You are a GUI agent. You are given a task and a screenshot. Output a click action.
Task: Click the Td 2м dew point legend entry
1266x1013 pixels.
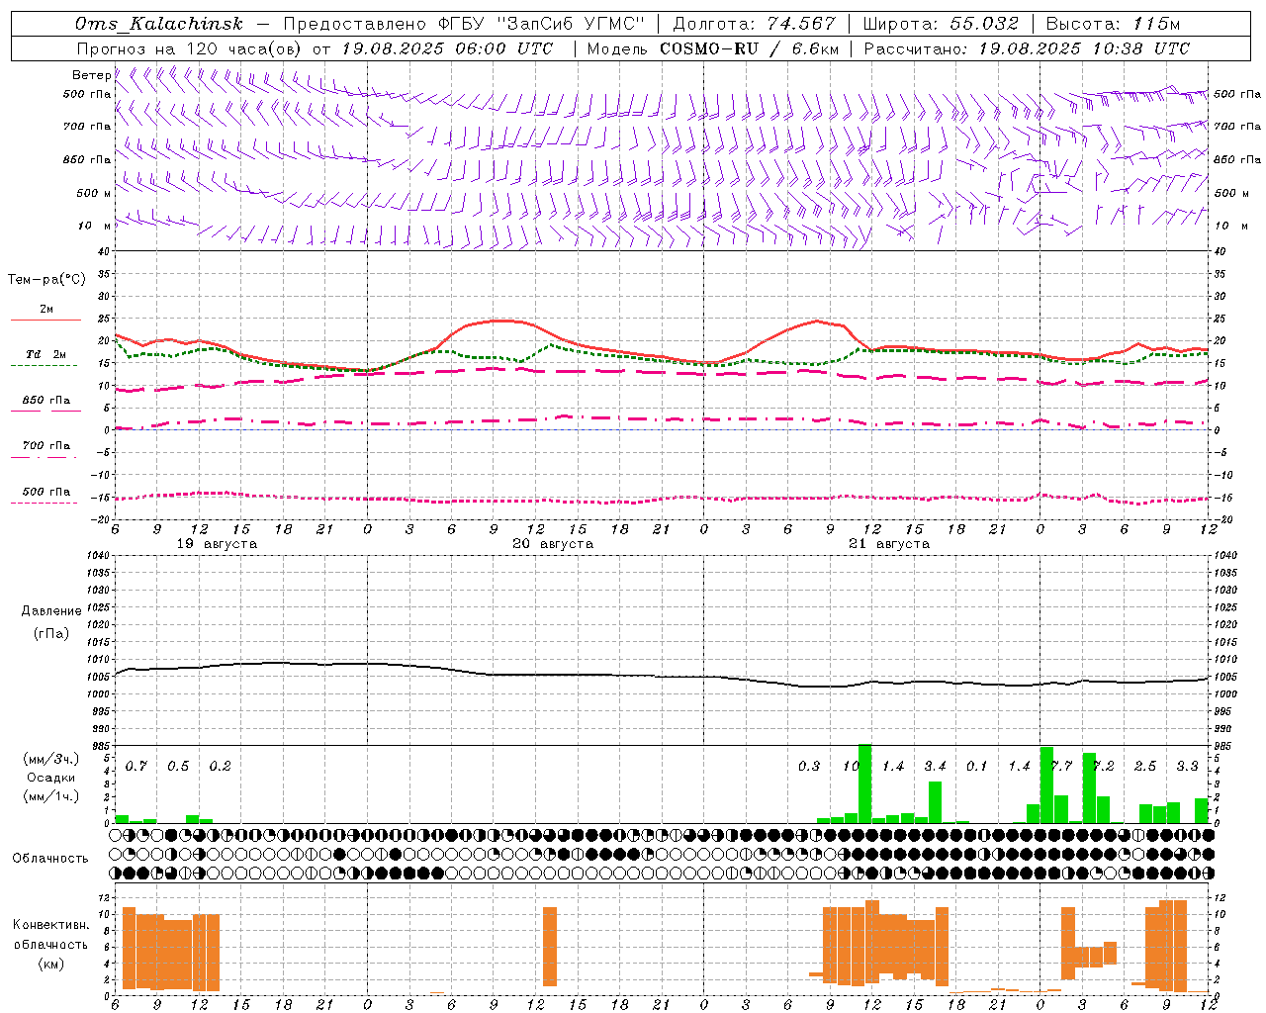pyautogui.click(x=45, y=354)
